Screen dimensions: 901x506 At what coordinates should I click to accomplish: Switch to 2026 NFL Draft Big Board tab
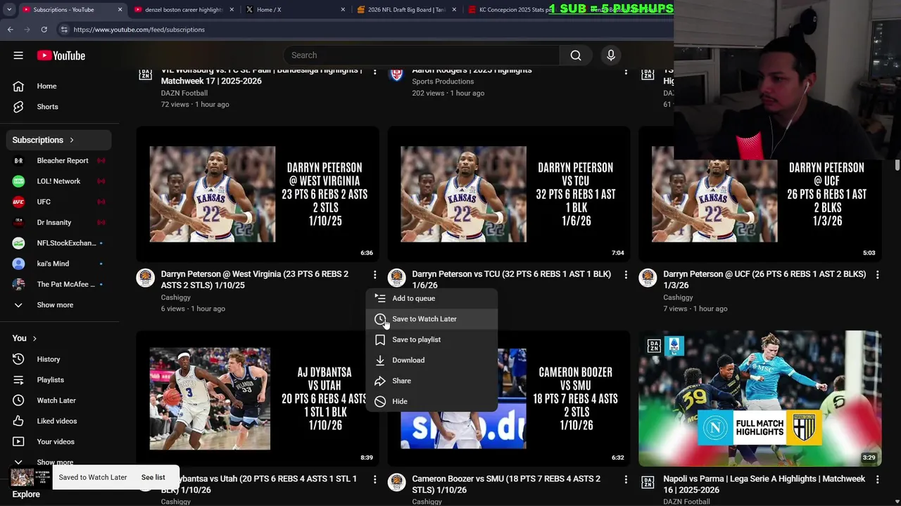point(407,10)
